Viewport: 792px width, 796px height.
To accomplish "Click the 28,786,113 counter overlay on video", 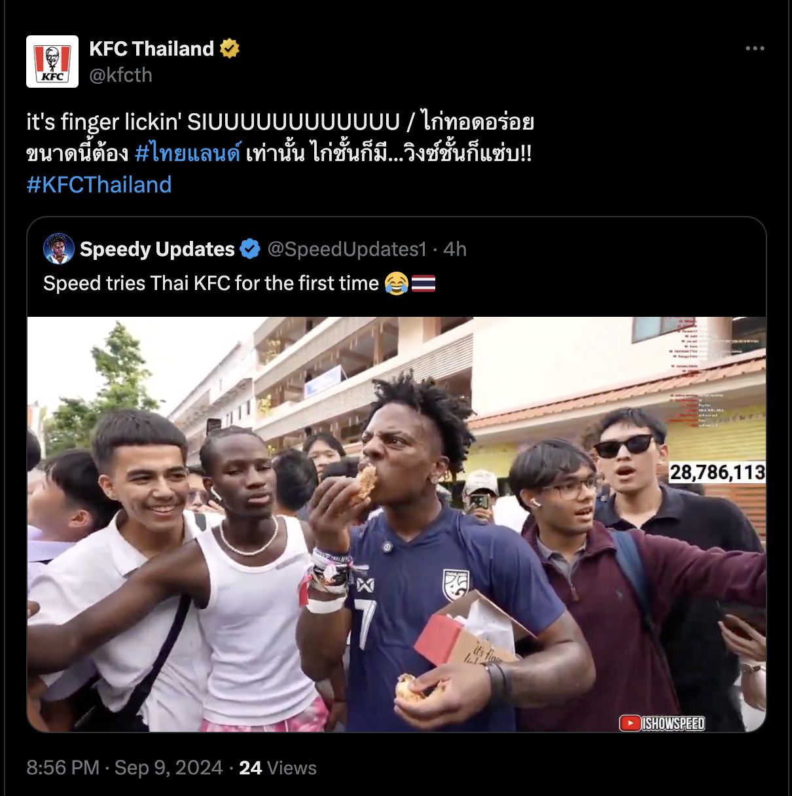I will click(717, 472).
